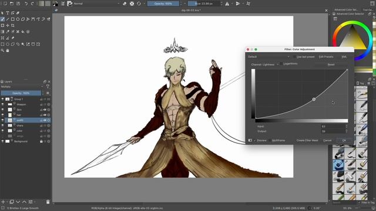Select the Freehand Brush tool

click(2, 19)
